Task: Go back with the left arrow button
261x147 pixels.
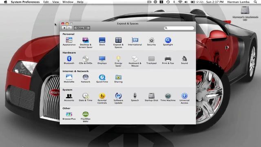Action: [x=64, y=28]
